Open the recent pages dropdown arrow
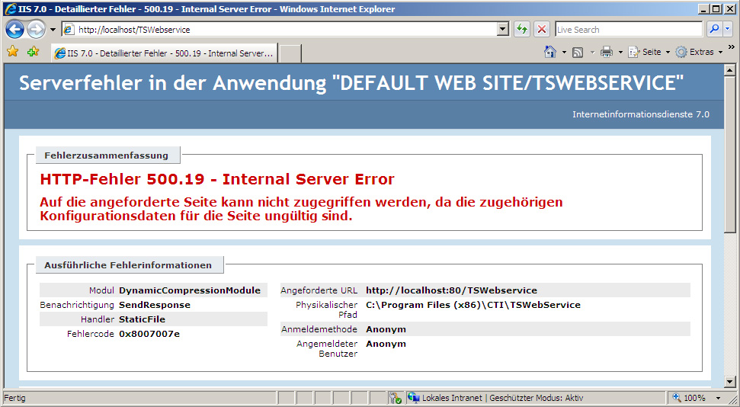The width and height of the screenshot is (740, 407). pyautogui.click(x=53, y=30)
